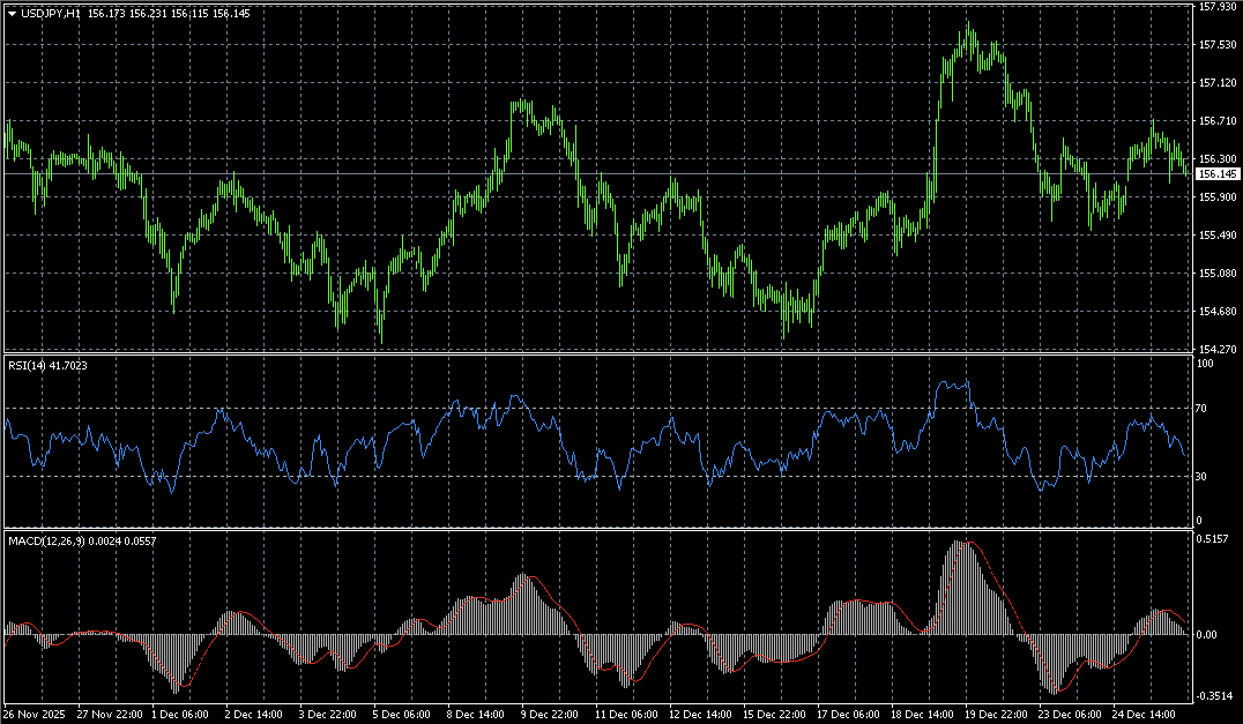
Task: Click the MACD 0.00 zero level label
Action: (x=1206, y=635)
